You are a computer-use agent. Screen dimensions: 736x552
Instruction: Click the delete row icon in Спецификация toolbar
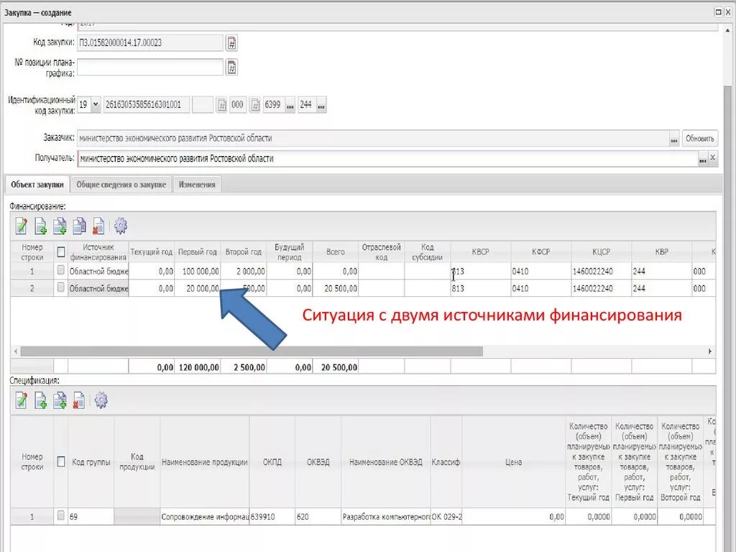pos(79,400)
